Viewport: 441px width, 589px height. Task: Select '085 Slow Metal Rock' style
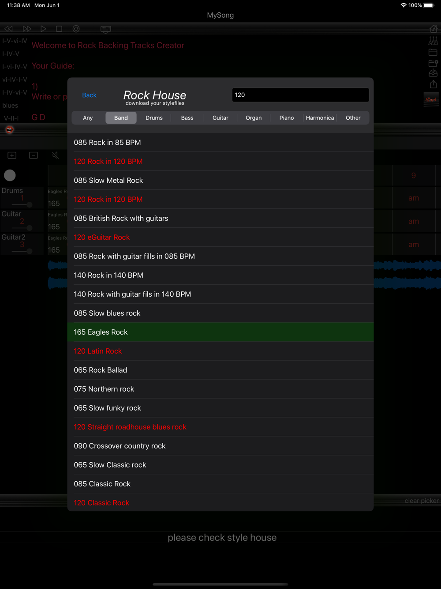pyautogui.click(x=220, y=181)
